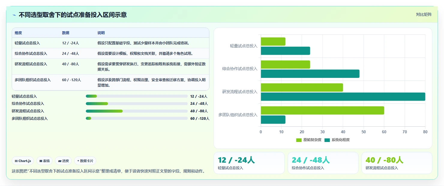This screenshot has height=186, width=444.
Task: Click the x-axis tick 80
Action: [x=425, y=132]
